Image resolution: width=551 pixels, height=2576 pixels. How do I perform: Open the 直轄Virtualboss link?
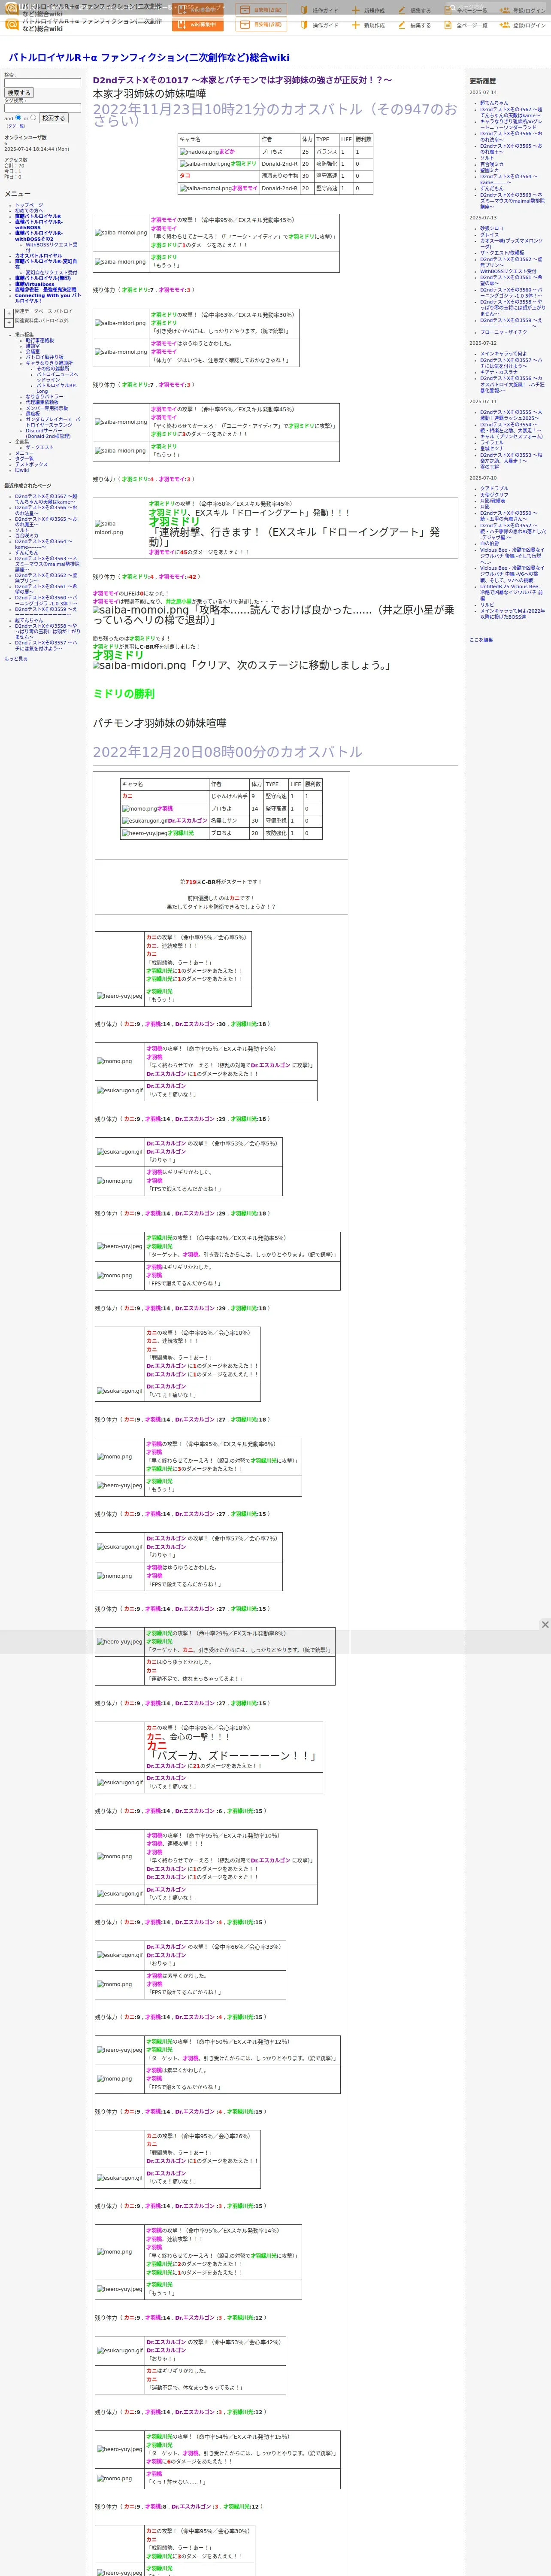(x=35, y=284)
